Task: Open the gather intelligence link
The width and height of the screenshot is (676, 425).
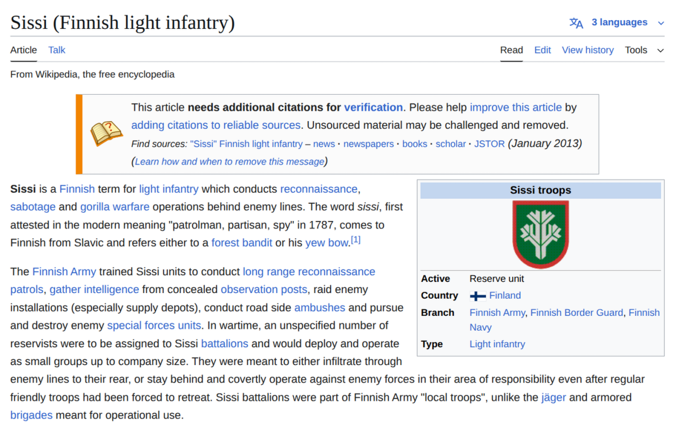Action: 94,290
